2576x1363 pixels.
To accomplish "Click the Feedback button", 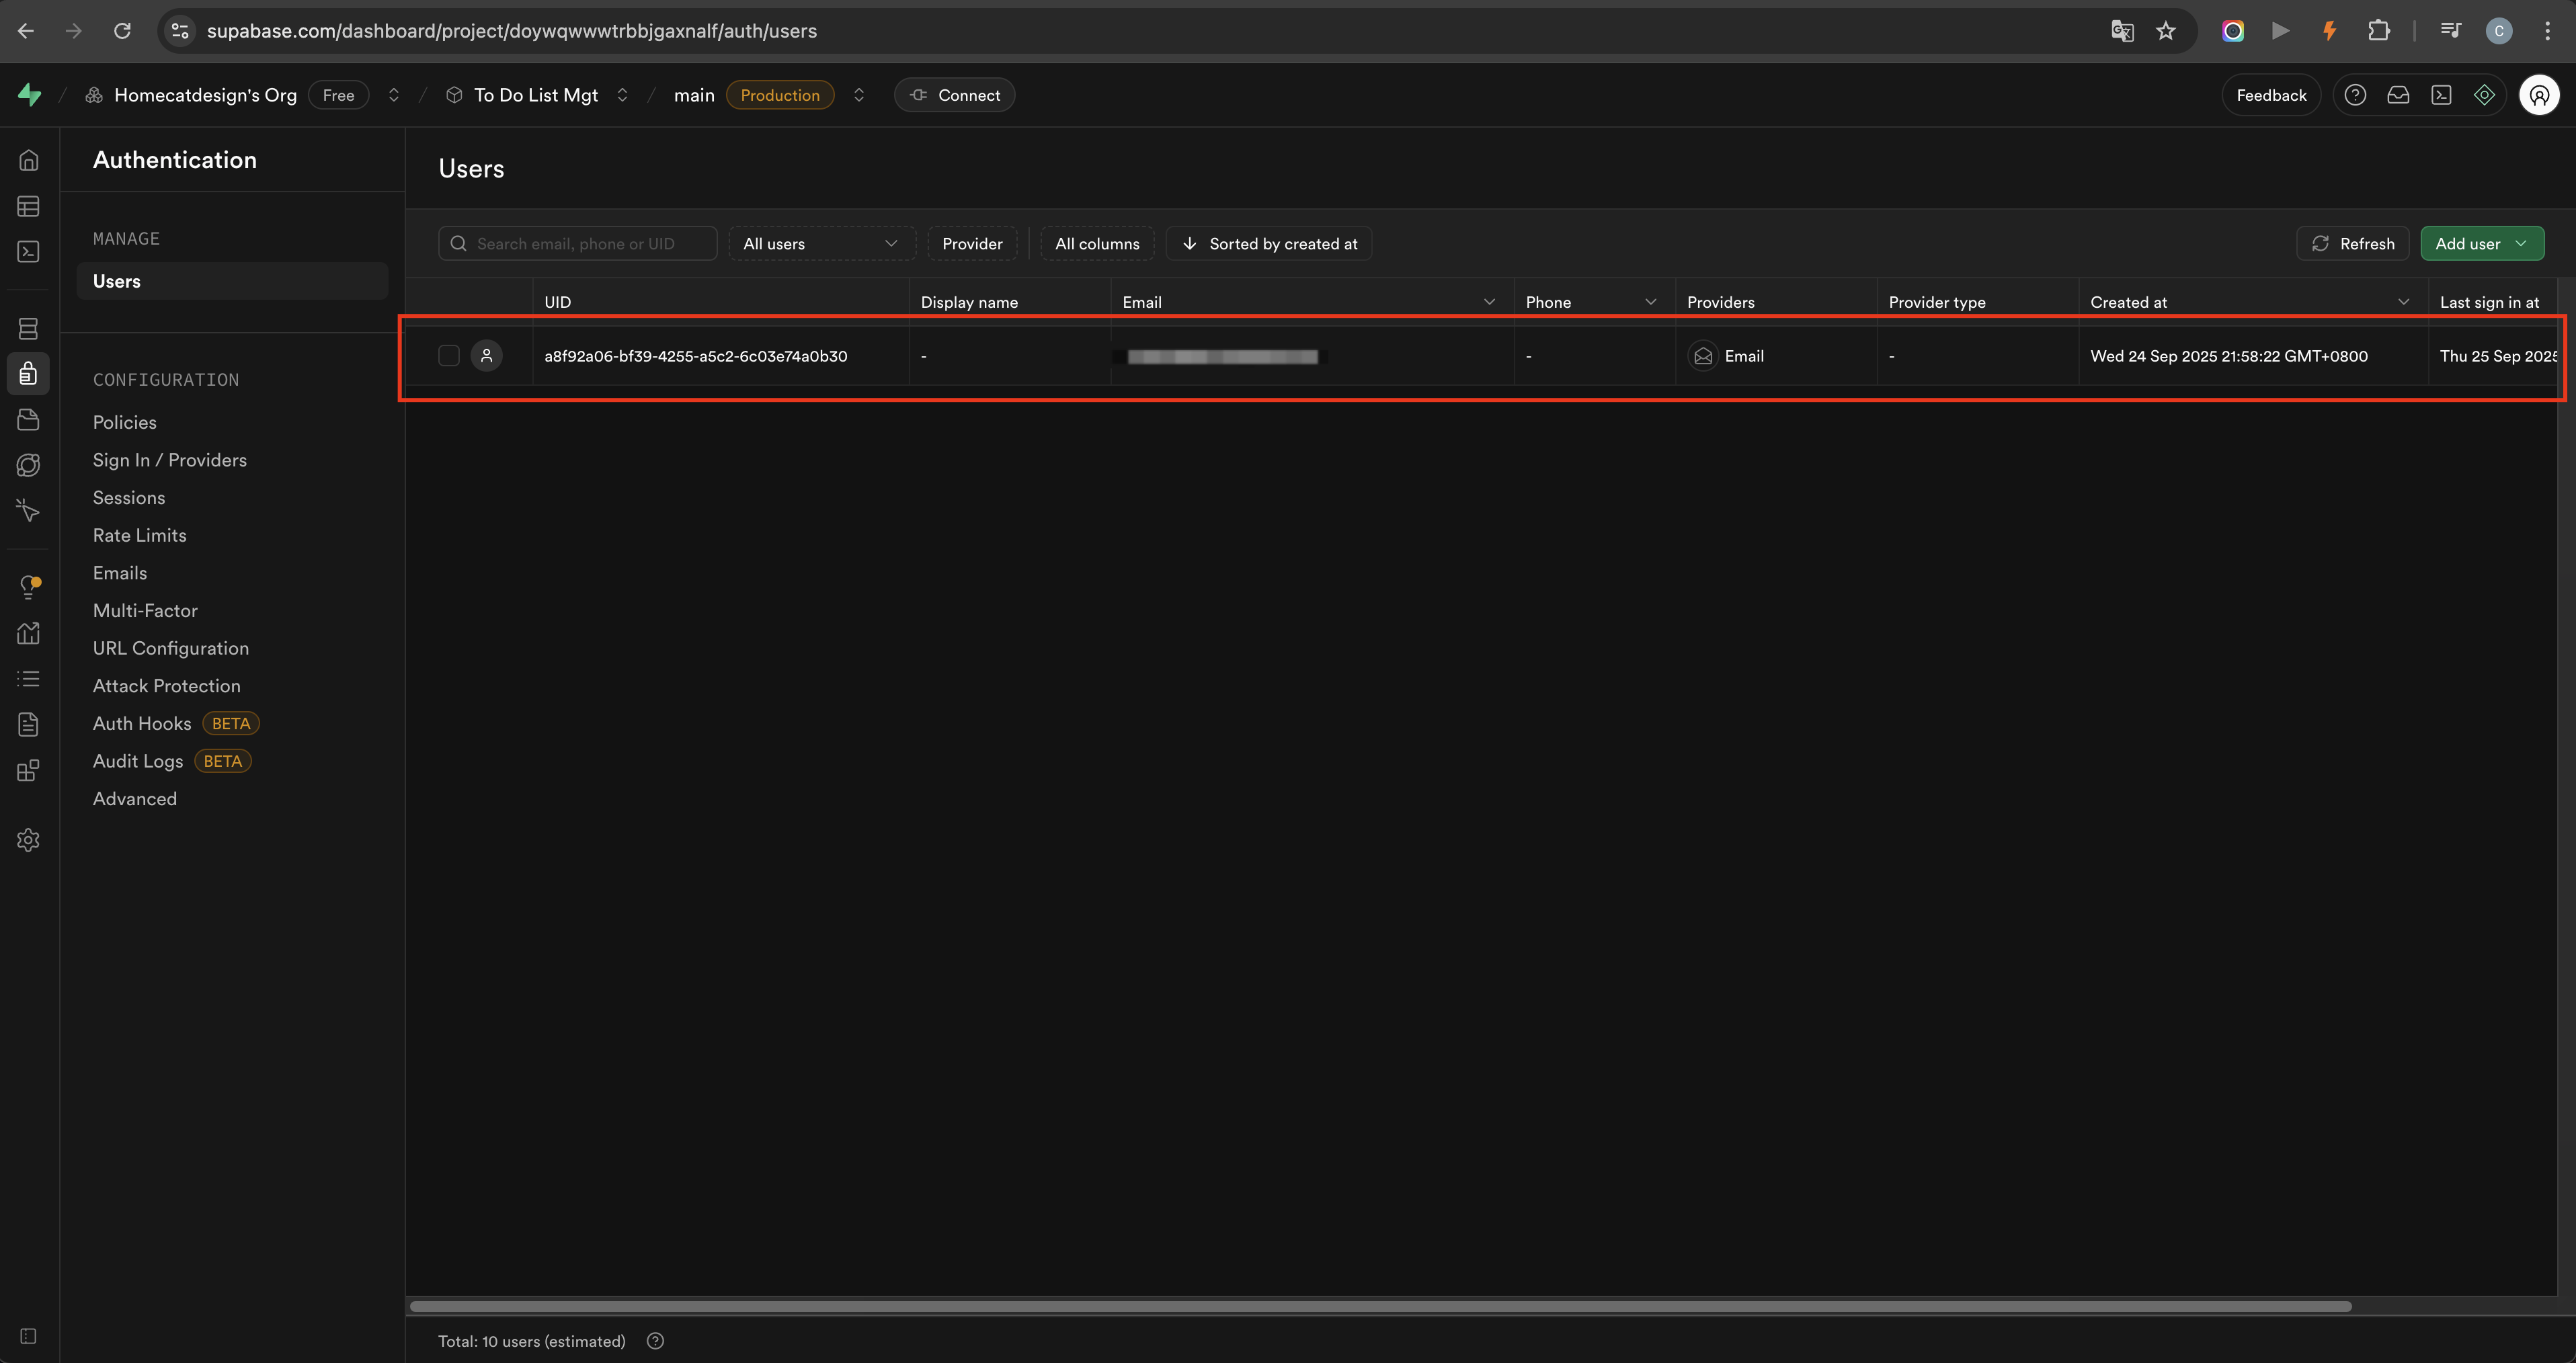I will coord(2271,95).
